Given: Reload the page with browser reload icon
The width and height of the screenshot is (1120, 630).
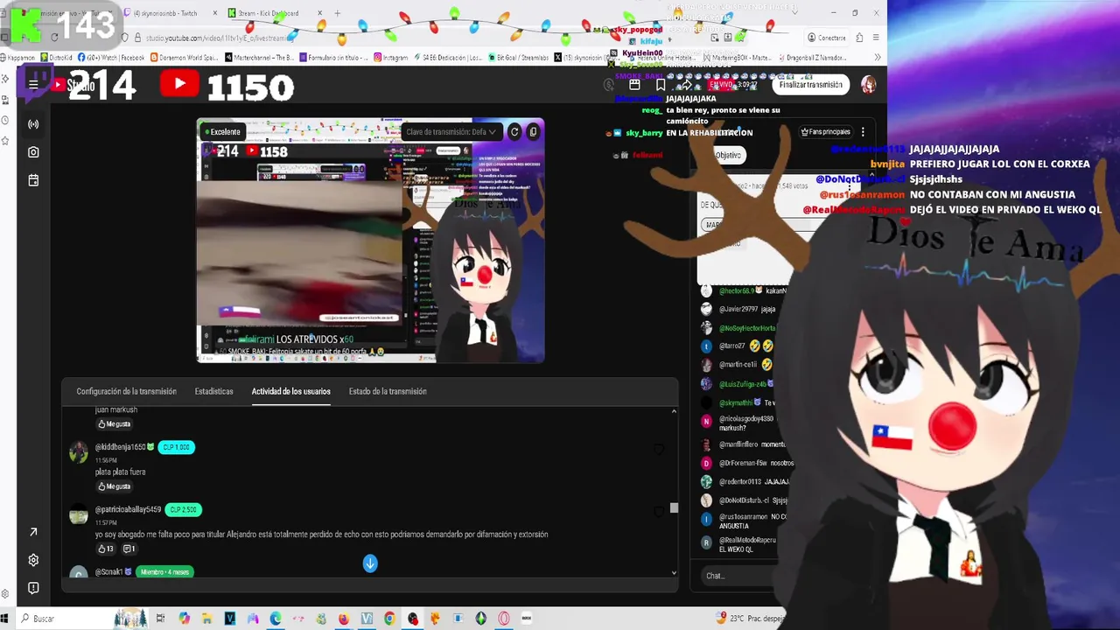Looking at the screenshot, I should [x=54, y=38].
